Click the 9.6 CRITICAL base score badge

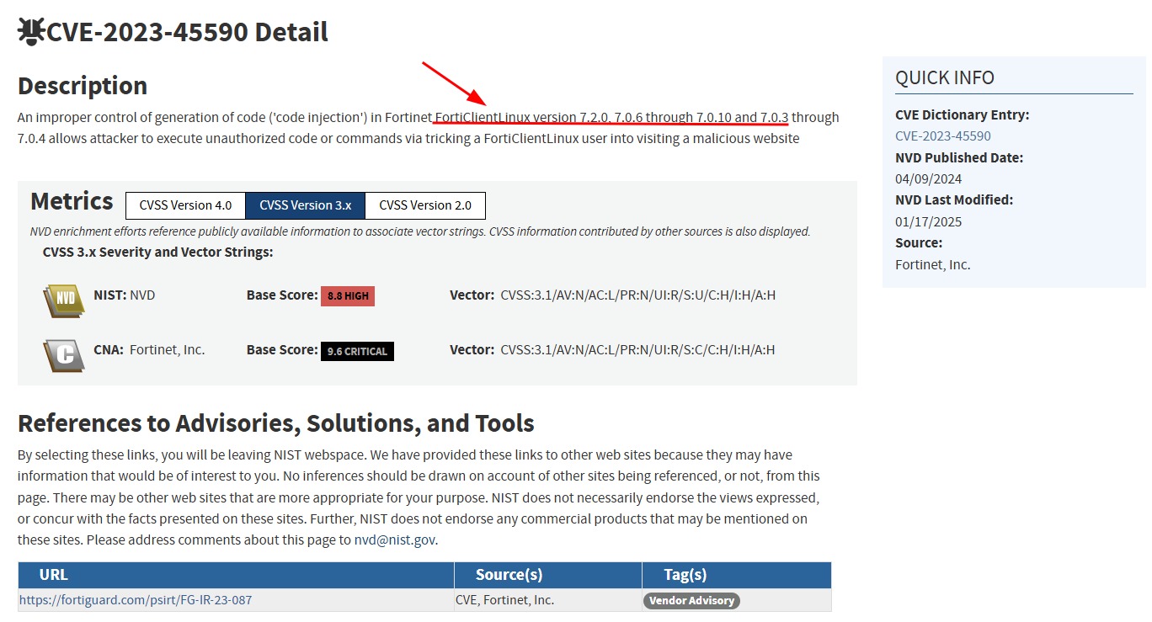click(357, 351)
